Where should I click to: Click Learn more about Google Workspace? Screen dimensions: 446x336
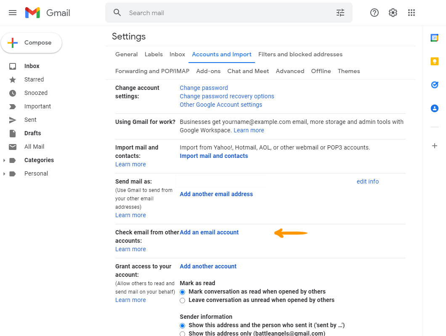(249, 130)
